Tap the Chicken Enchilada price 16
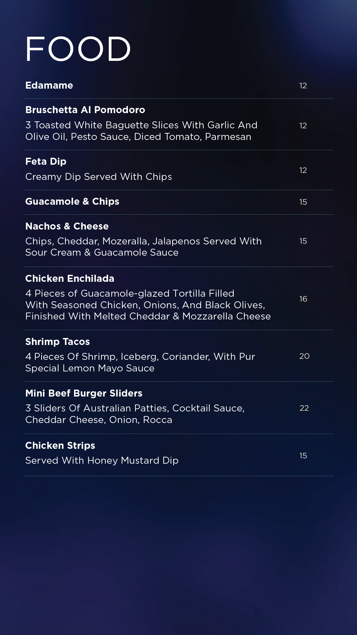Image resolution: width=357 pixels, height=635 pixels. [x=303, y=299]
